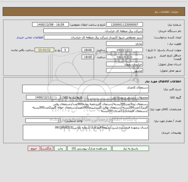
Task: Click the بازگشت back button
Action: pyautogui.click(x=47, y=148)
